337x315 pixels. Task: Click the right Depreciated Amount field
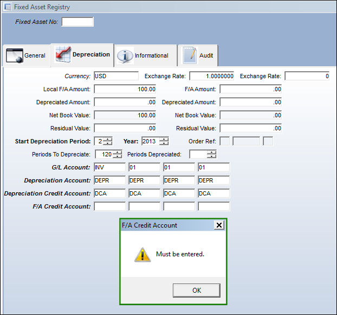(251, 102)
